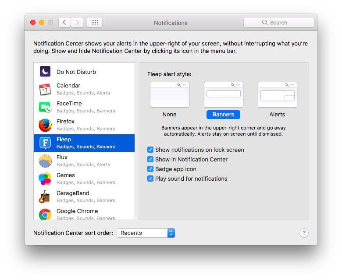Image resolution: width=342 pixels, height=280 pixels.
Task: Minimize the Notifications window
Action: coord(42,22)
